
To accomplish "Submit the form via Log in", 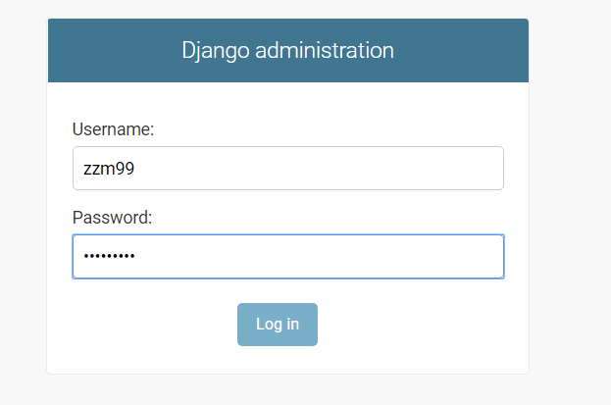I will coord(278,325).
